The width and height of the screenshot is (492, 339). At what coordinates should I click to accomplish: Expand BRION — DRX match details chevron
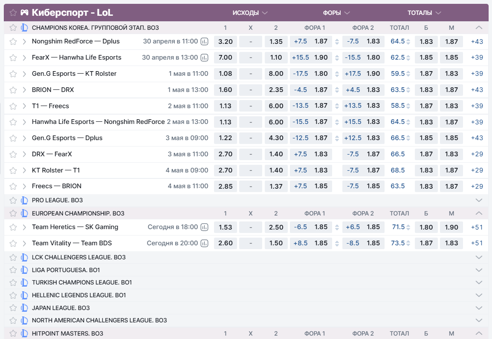(x=24, y=90)
